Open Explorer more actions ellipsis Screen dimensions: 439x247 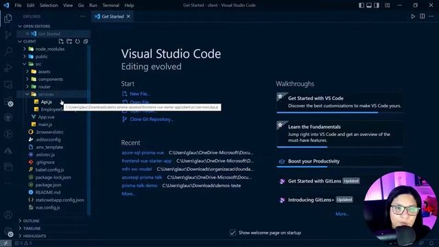click(82, 16)
